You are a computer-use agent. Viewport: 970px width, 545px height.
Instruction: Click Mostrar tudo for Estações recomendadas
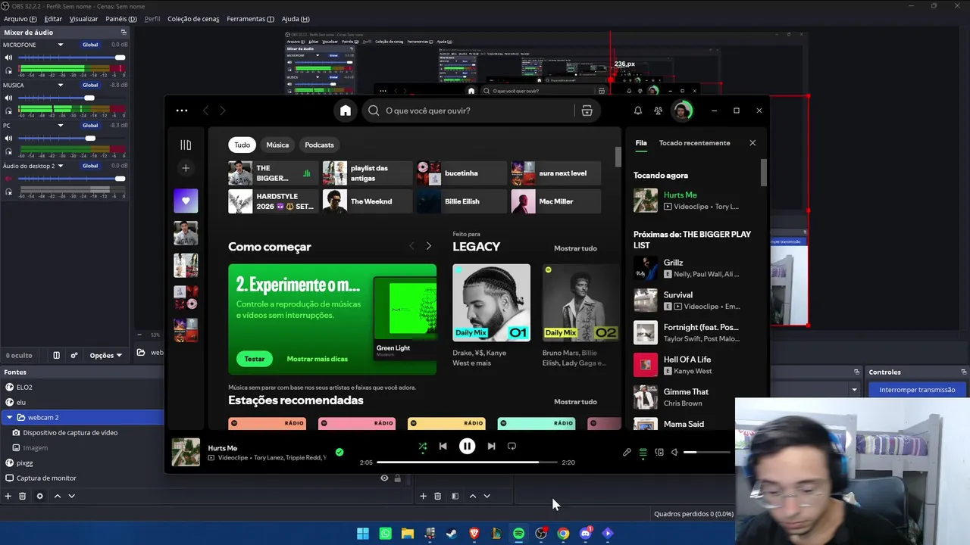pyautogui.click(x=575, y=402)
